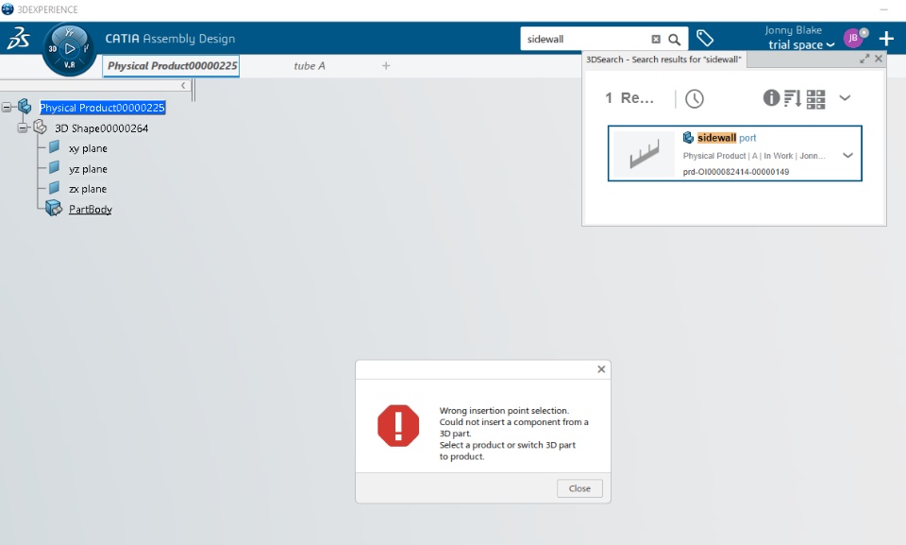Close the 3DSearch results panel
Viewport: 906px width, 545px height.
coord(879,59)
